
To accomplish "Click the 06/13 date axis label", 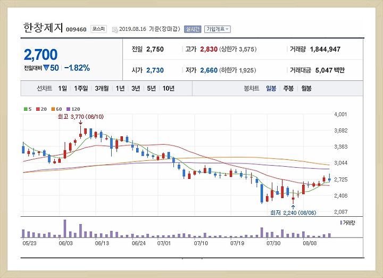I will click(x=102, y=243).
